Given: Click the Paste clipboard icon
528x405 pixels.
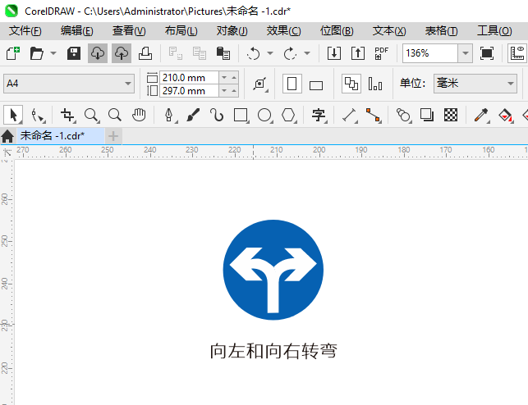Looking at the screenshot, I should click(x=223, y=53).
